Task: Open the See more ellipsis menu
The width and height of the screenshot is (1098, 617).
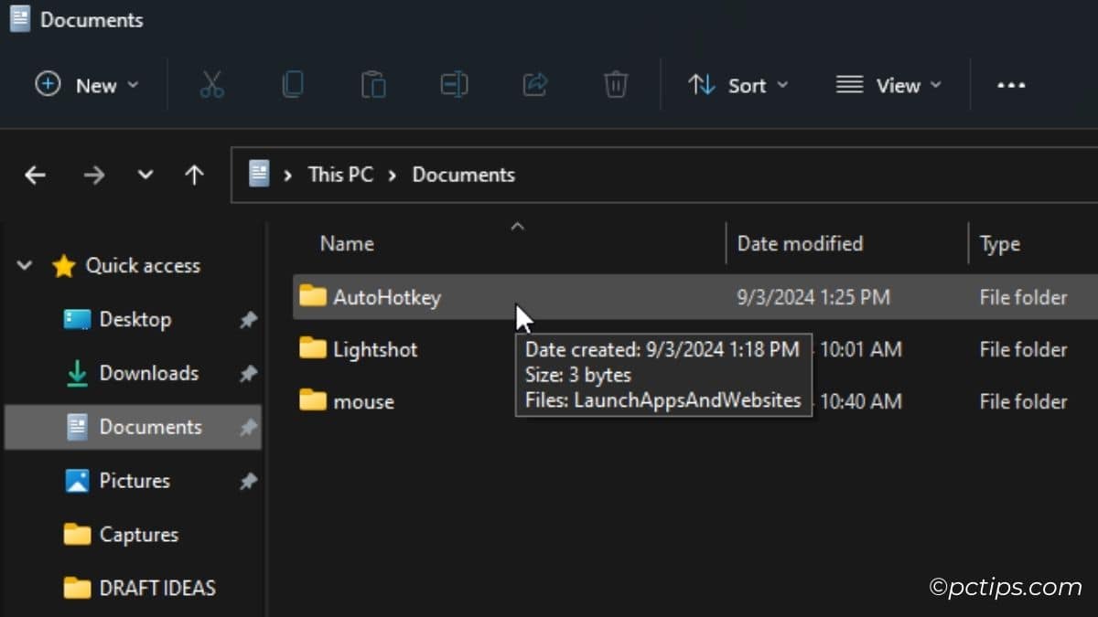Action: tap(1010, 84)
